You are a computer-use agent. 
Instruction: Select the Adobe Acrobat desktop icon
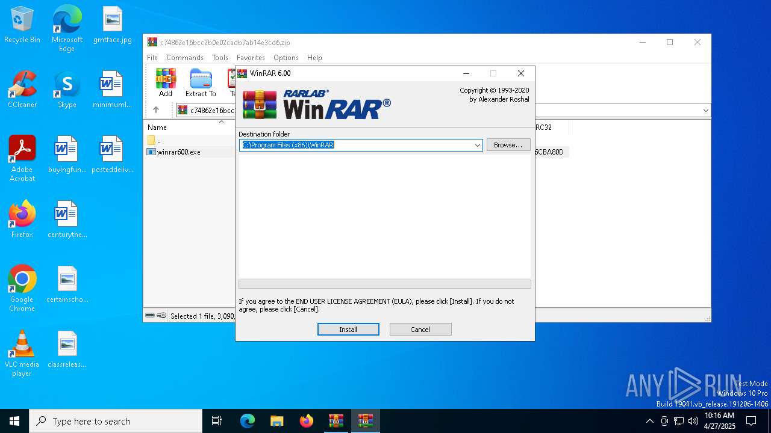22,159
